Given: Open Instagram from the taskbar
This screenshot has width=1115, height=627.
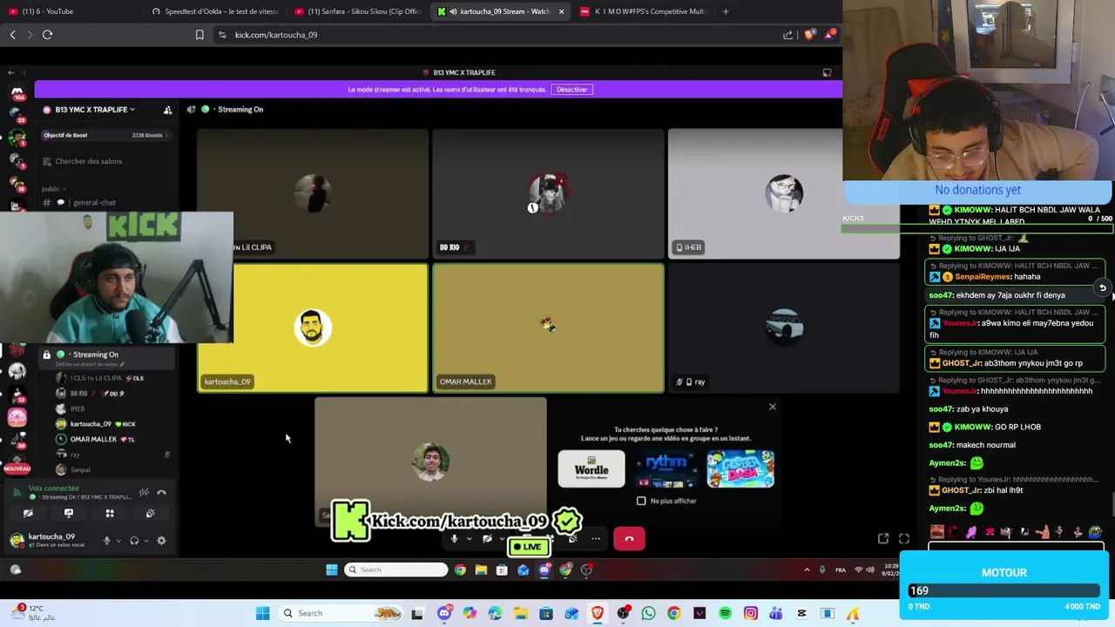Looking at the screenshot, I should point(751,613).
